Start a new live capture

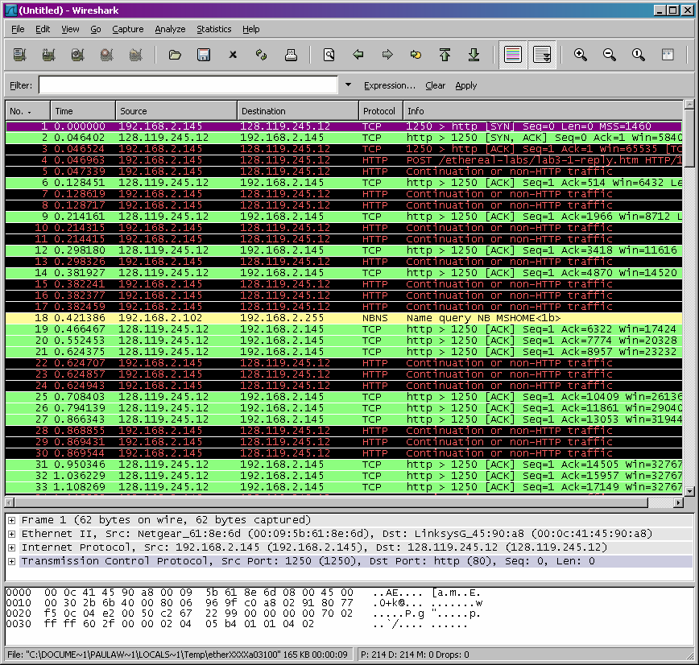(77, 55)
